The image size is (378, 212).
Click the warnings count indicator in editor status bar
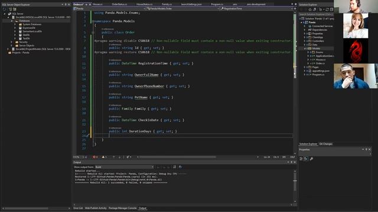tap(104, 157)
